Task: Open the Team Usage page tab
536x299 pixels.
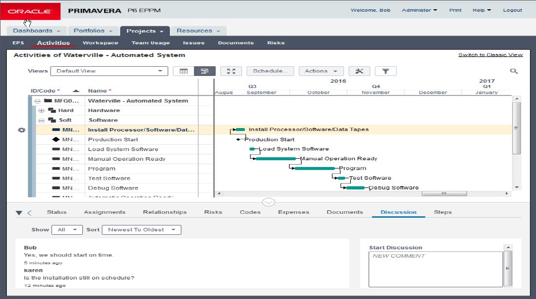Action: [x=151, y=43]
